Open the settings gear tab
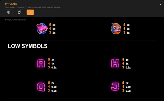This screenshot has width=164, height=101. coord(9,12)
